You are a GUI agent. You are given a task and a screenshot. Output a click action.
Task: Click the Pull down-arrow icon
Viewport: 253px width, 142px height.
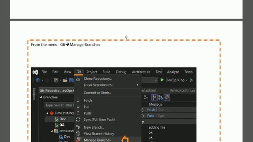[x=78, y=107]
